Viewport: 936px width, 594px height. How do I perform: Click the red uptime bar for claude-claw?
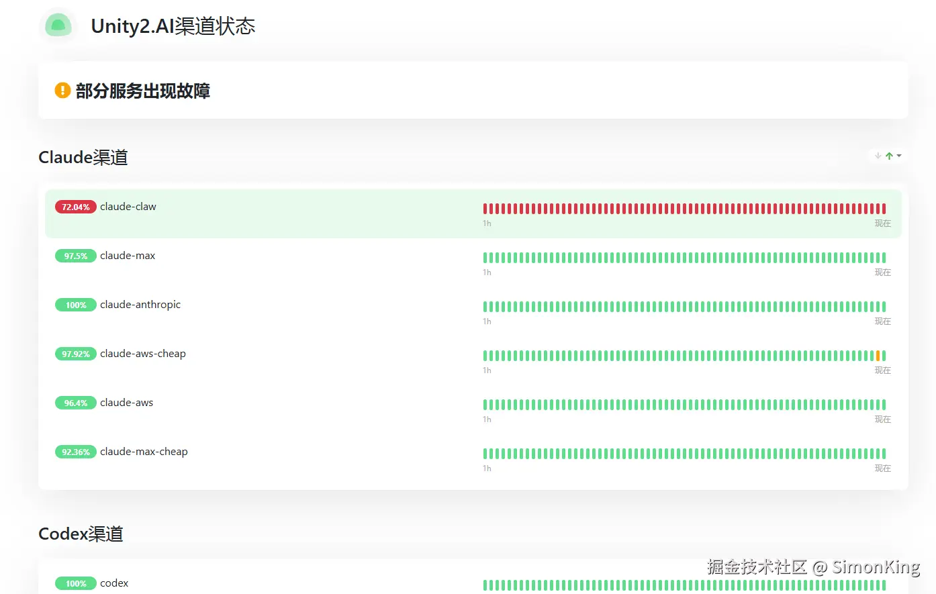pyautogui.click(x=685, y=209)
